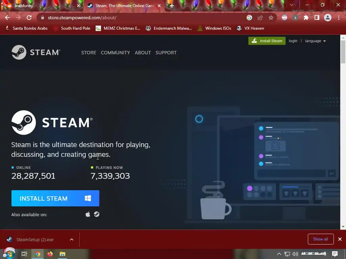Open the Windows Start button
The image size is (346, 259).
tap(9, 254)
